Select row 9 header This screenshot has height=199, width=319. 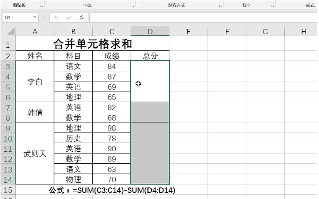coord(8,128)
